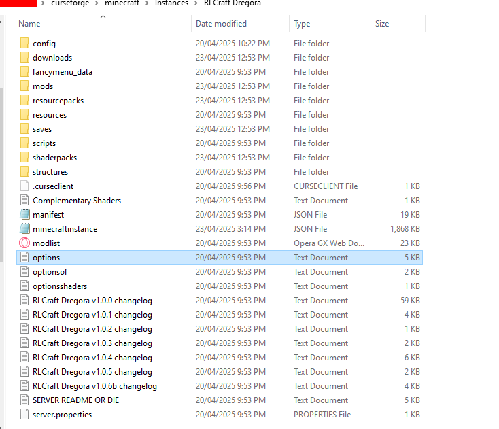Select the saves folder icon
Screen dimensions: 499x429
point(24,129)
